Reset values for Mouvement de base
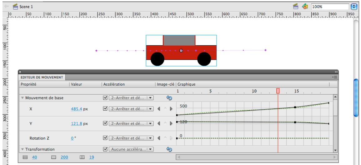 (169, 98)
